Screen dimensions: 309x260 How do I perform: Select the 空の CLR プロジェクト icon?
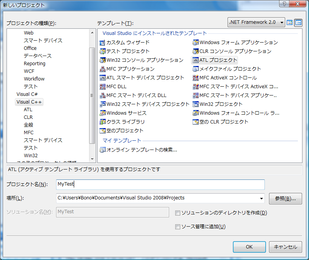[196, 122]
